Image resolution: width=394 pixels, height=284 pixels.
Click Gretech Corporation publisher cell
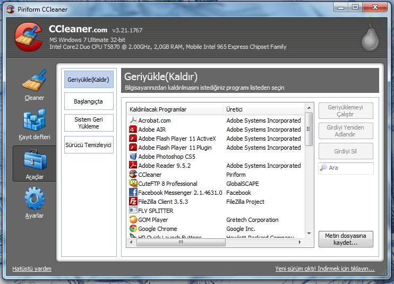(x=252, y=220)
